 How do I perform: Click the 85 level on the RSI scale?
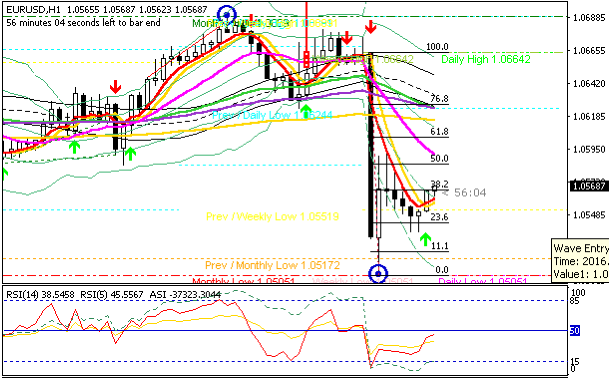(x=575, y=300)
